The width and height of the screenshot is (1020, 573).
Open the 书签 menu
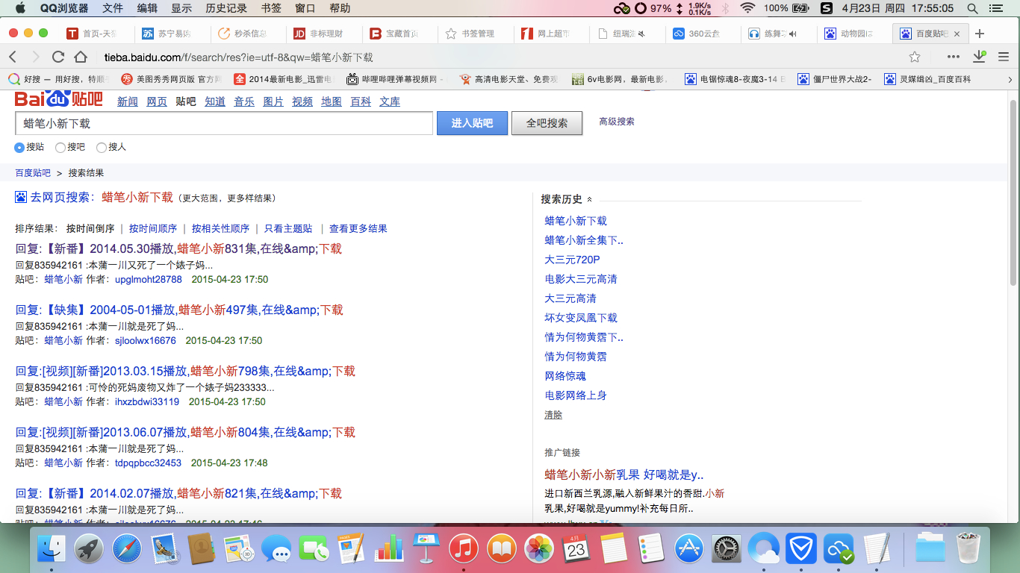pos(271,8)
